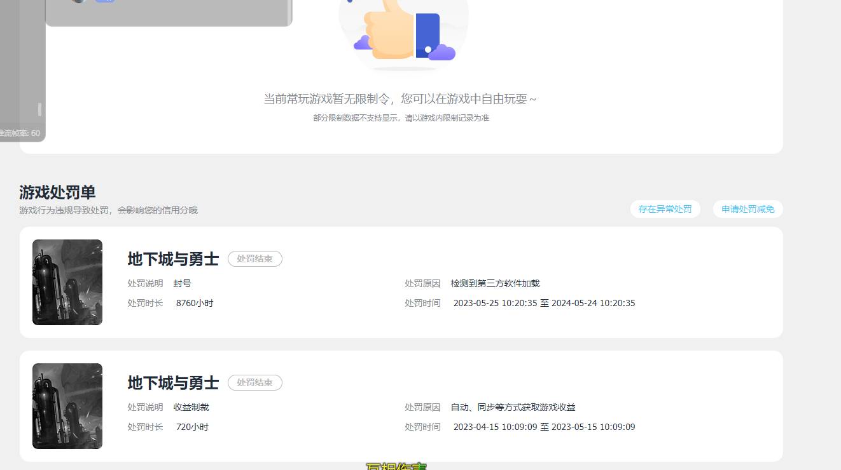Click the 处罚结束 badge on the second penalty
Image resolution: width=841 pixels, height=470 pixels.
coord(255,382)
